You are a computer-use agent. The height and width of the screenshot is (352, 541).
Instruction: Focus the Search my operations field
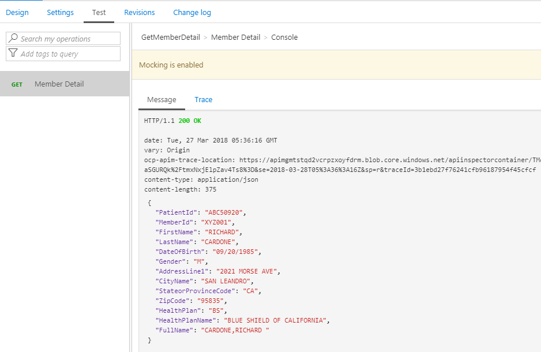click(x=63, y=38)
